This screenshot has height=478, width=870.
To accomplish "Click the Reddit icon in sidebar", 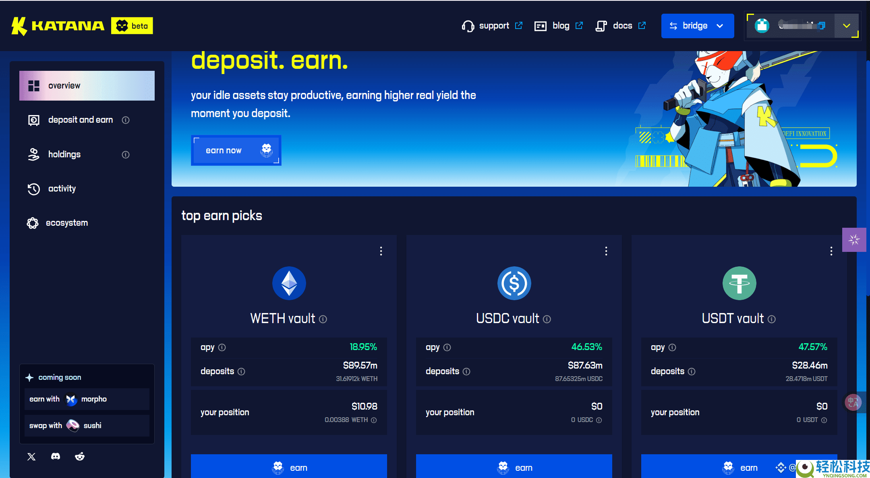I will tap(80, 456).
